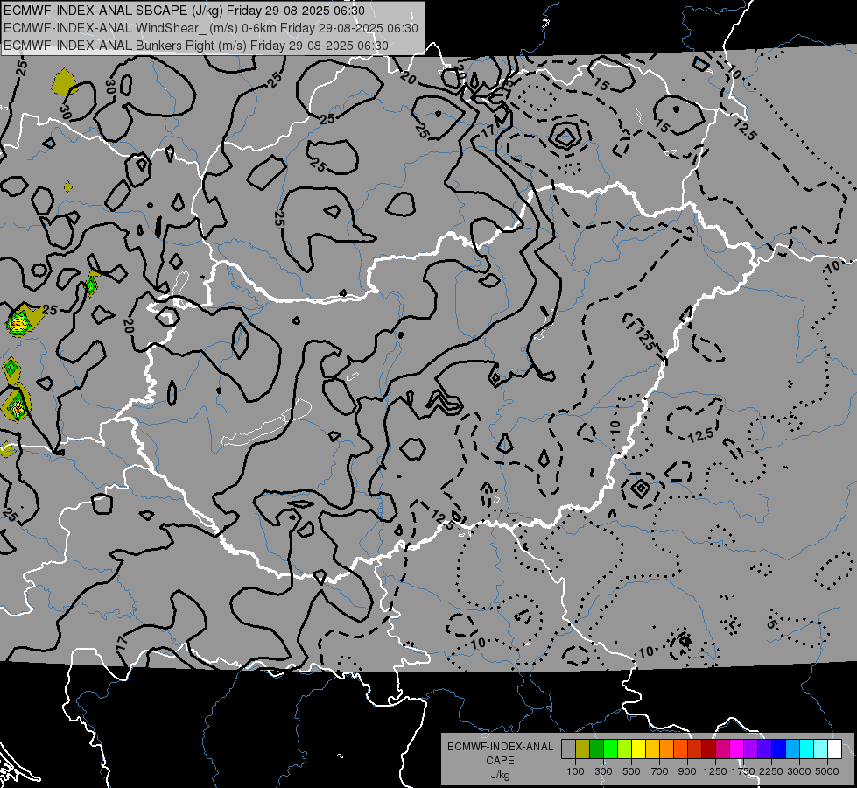Click the legend title ECMWF-INDEX-ANAL
857x788 pixels.
tap(500, 747)
